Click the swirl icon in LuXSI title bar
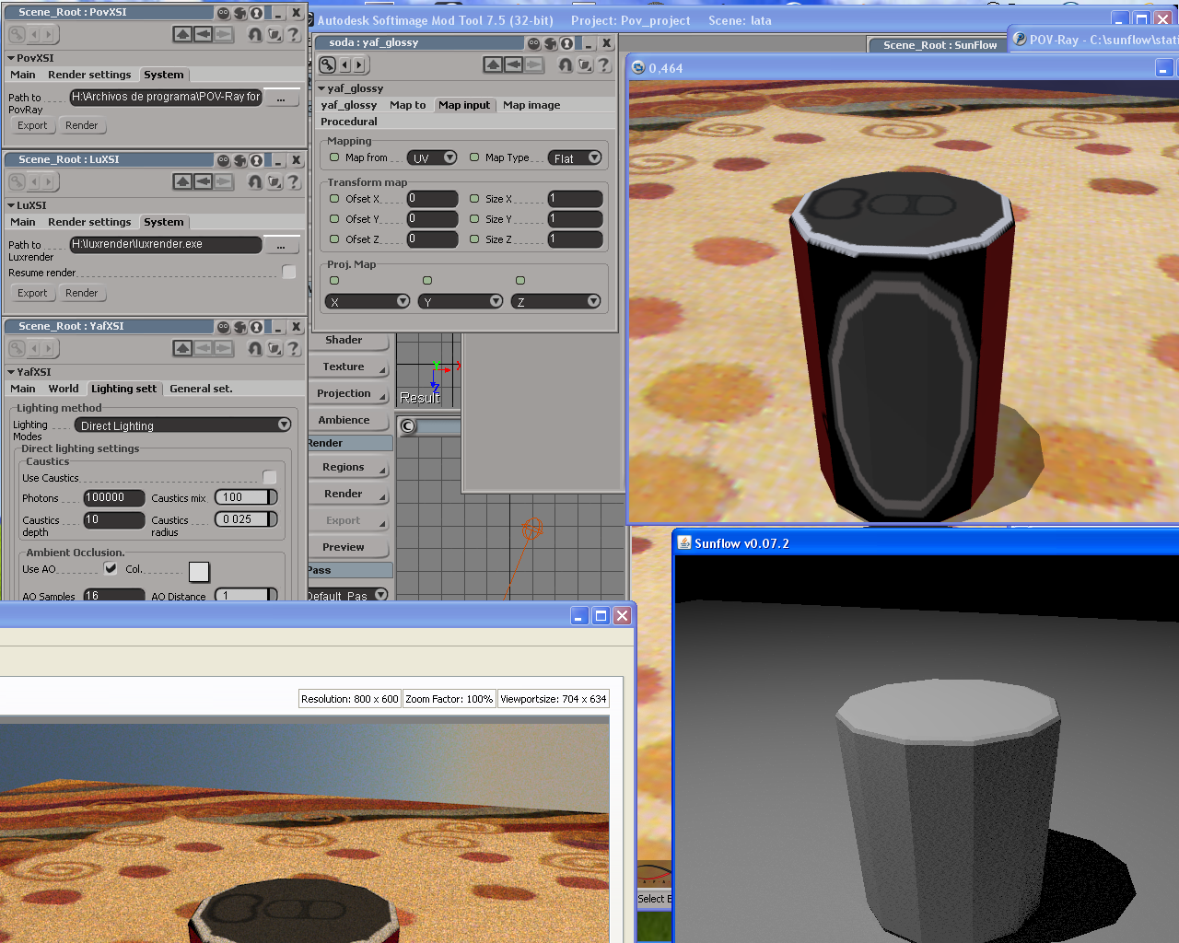Viewport: 1179px width, 943px height. pos(240,160)
